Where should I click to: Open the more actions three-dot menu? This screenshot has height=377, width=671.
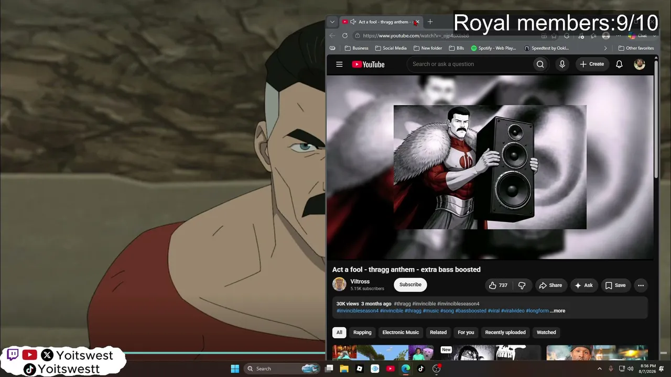[641, 285]
